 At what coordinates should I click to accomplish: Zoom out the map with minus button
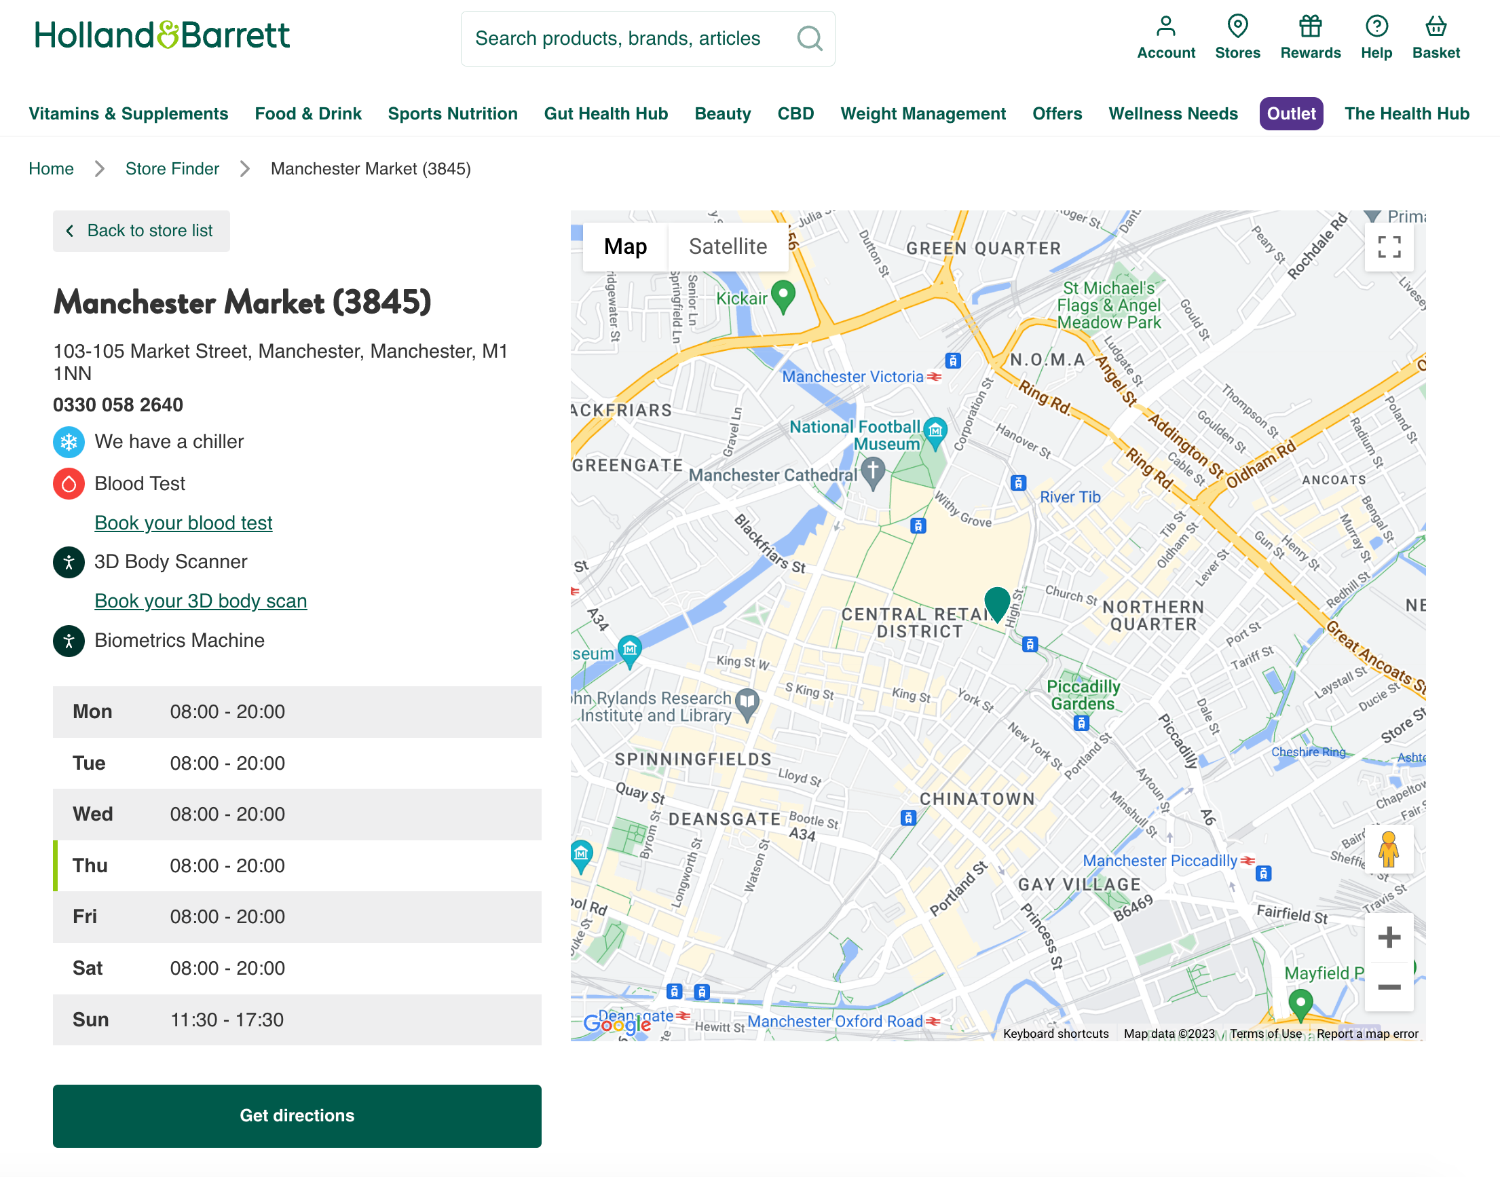pos(1389,987)
